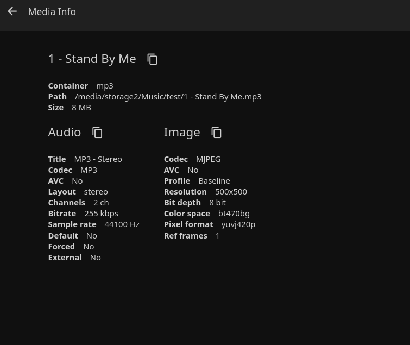Select the Sample rate value 44100 Hz
Image resolution: width=410 pixels, height=345 pixels.
tap(122, 224)
